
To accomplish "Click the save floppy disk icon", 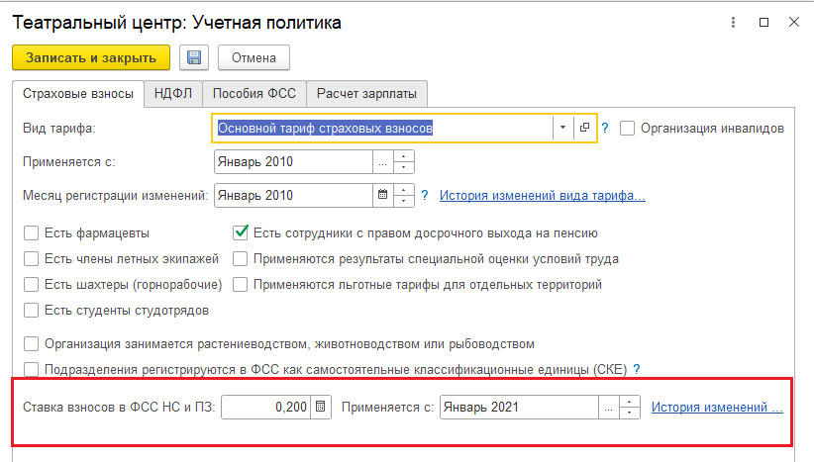I will (x=194, y=57).
